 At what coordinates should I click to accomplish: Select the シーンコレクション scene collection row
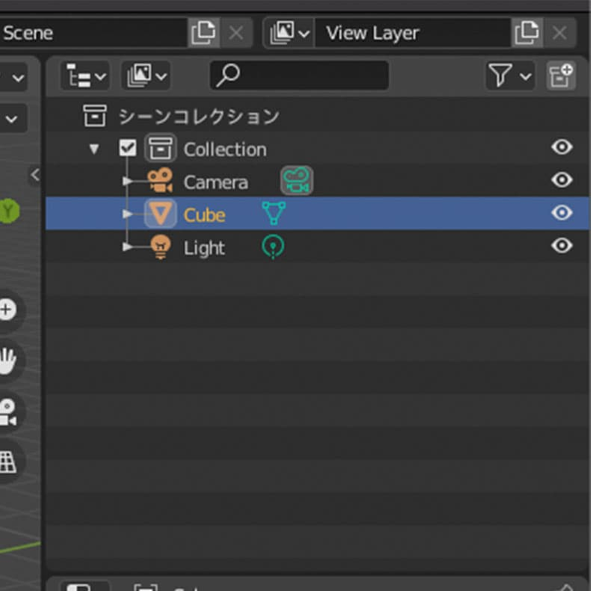pos(199,117)
